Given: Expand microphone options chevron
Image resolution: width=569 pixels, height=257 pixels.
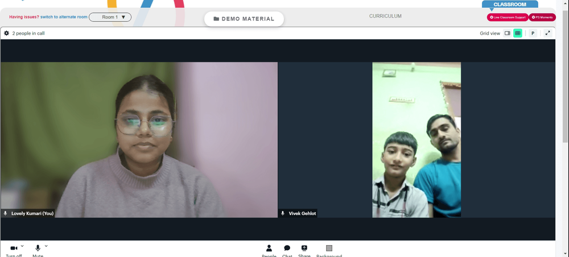Looking at the screenshot, I should pyautogui.click(x=46, y=246).
